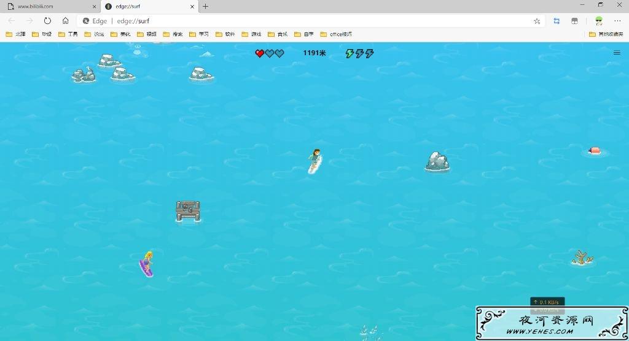This screenshot has height=341, width=629.
Task: Click the first green boost bolt
Action: point(350,53)
